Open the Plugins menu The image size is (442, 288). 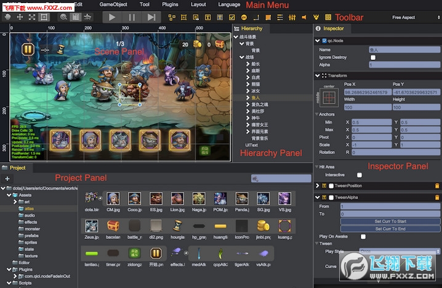click(170, 4)
